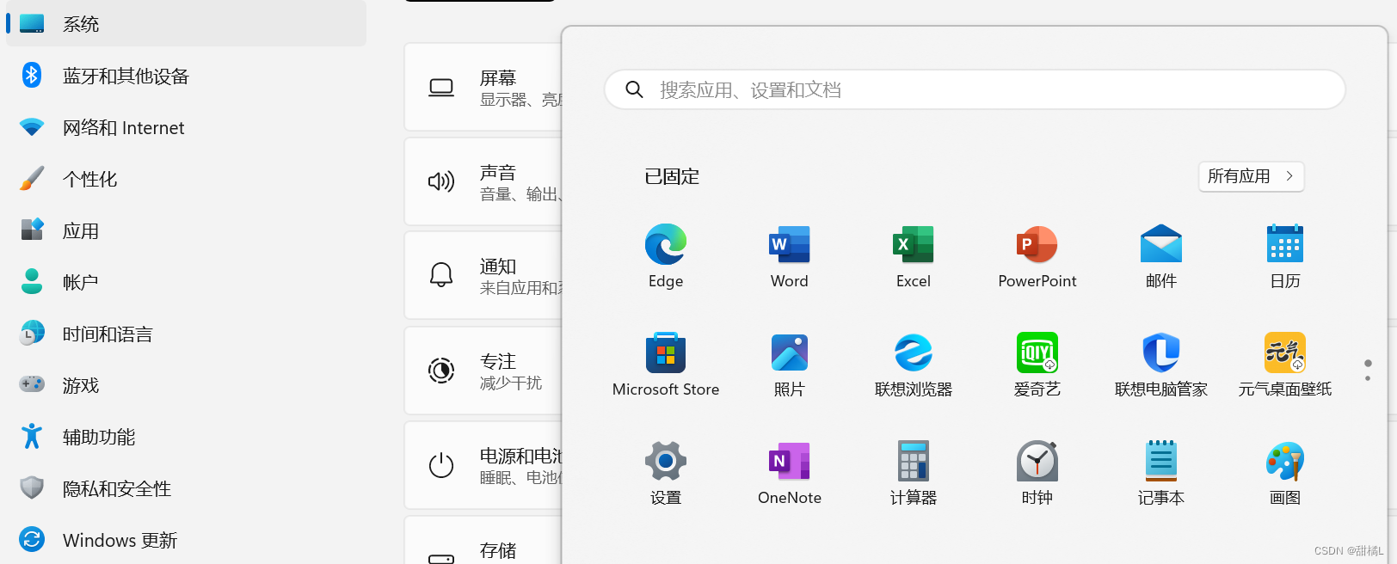Open the 存储 storage settings card
Viewport: 1397px width, 564px height.
[x=483, y=541]
